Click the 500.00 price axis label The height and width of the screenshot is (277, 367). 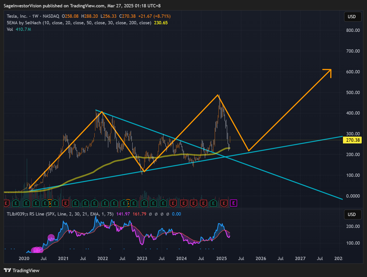353,93
